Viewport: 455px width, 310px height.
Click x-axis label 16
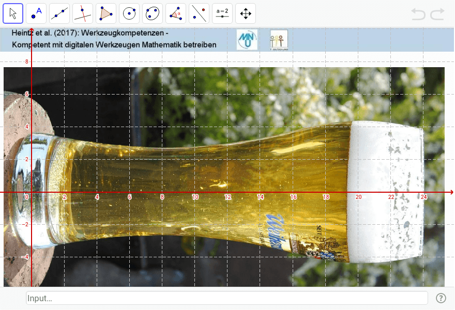(x=293, y=197)
